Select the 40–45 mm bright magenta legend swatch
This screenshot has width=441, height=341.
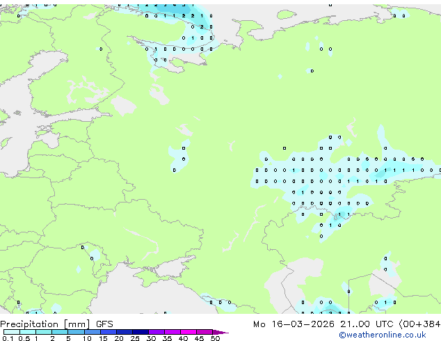(189, 332)
